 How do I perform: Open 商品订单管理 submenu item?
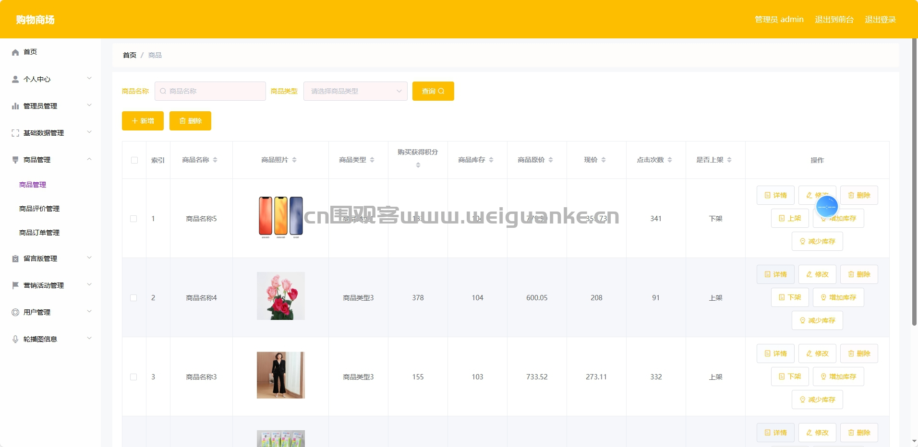pyautogui.click(x=39, y=233)
